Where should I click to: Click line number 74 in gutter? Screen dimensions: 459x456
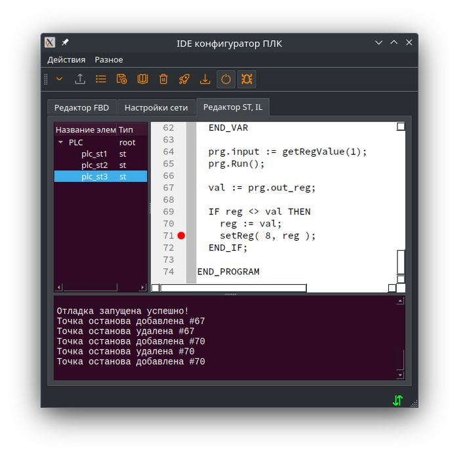169,272
